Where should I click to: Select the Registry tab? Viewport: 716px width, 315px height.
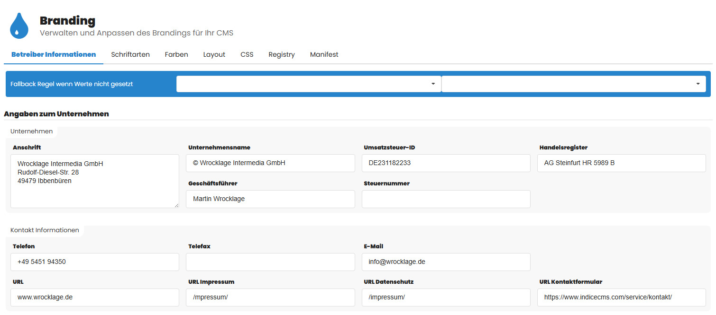[282, 54]
